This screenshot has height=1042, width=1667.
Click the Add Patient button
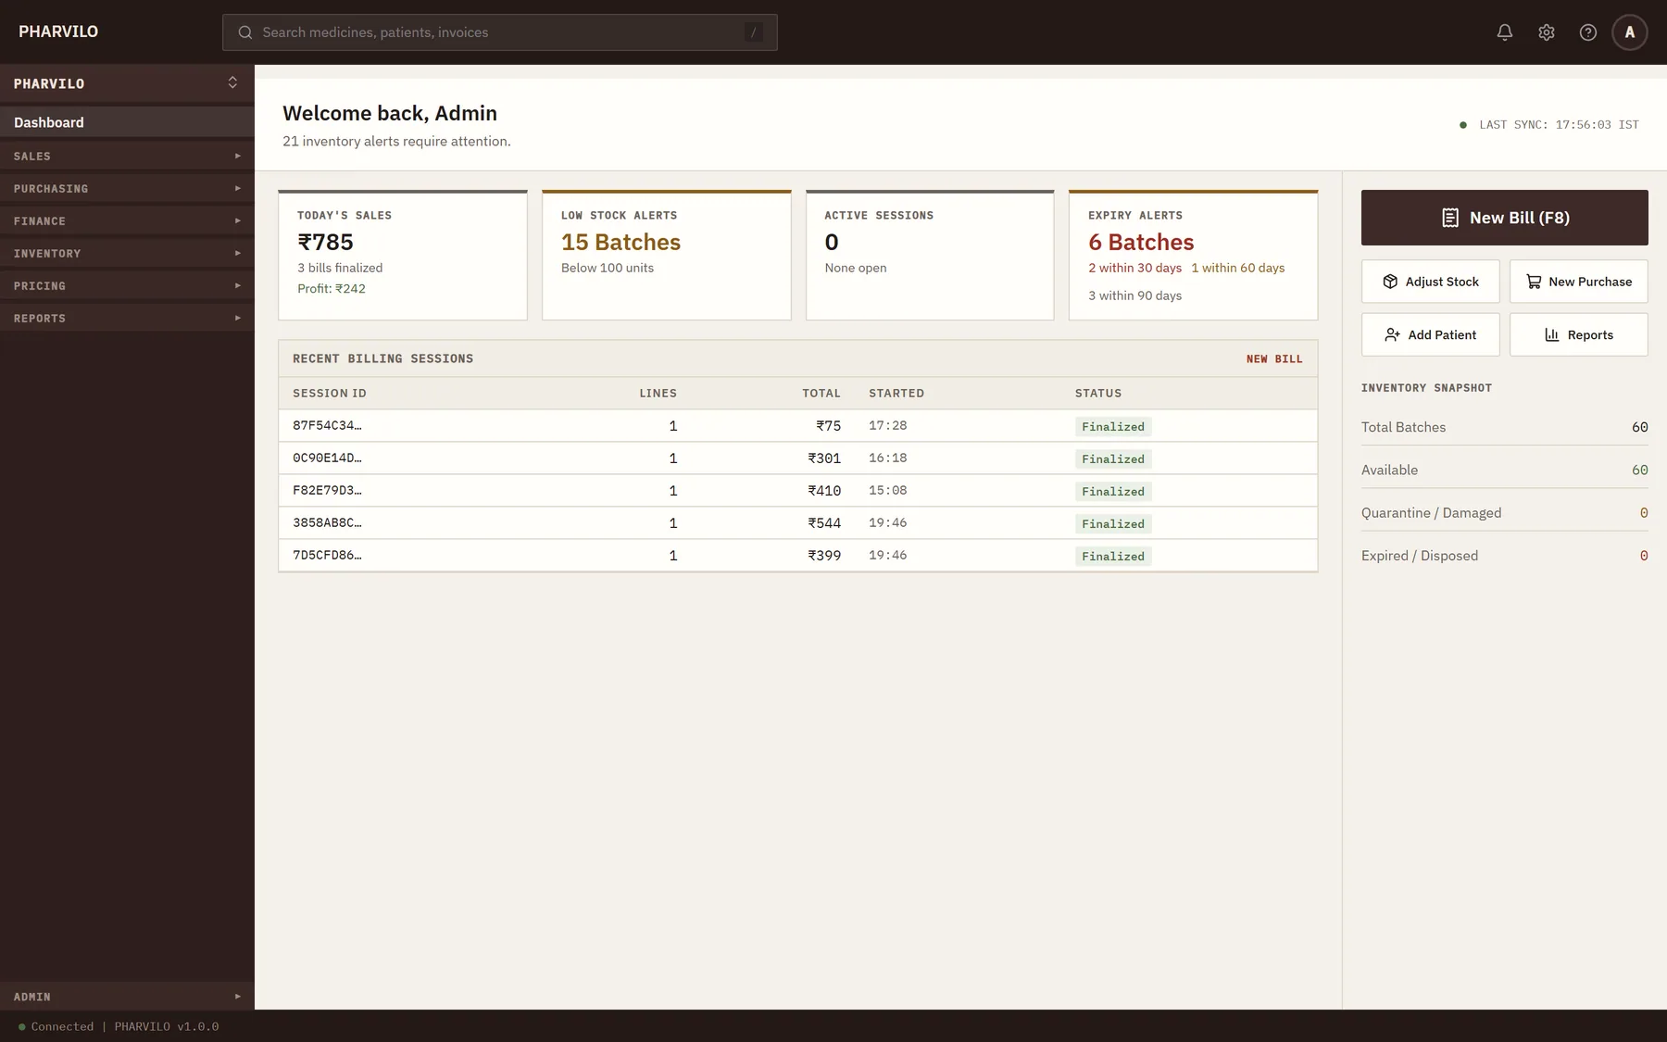click(1430, 335)
